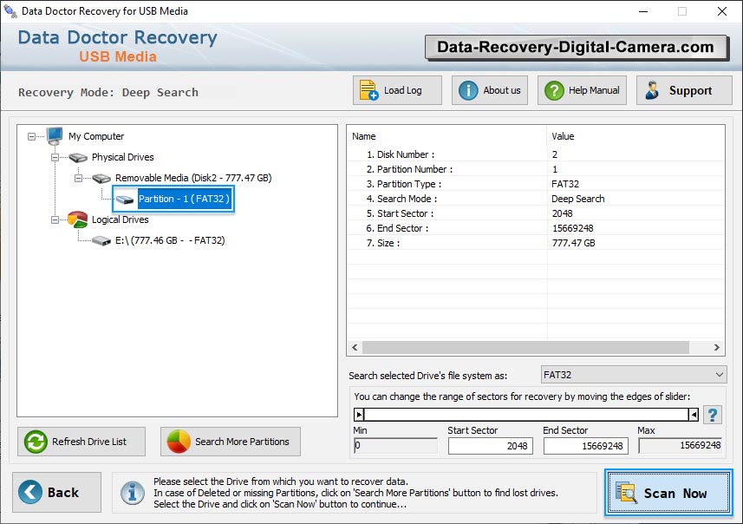Viewport: 743px width, 524px height.
Task: Click the Start Sector input field
Action: click(x=491, y=446)
